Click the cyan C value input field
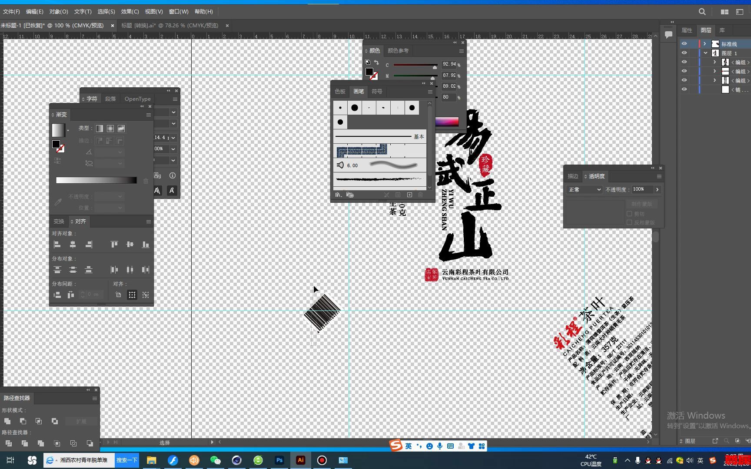 [449, 64]
